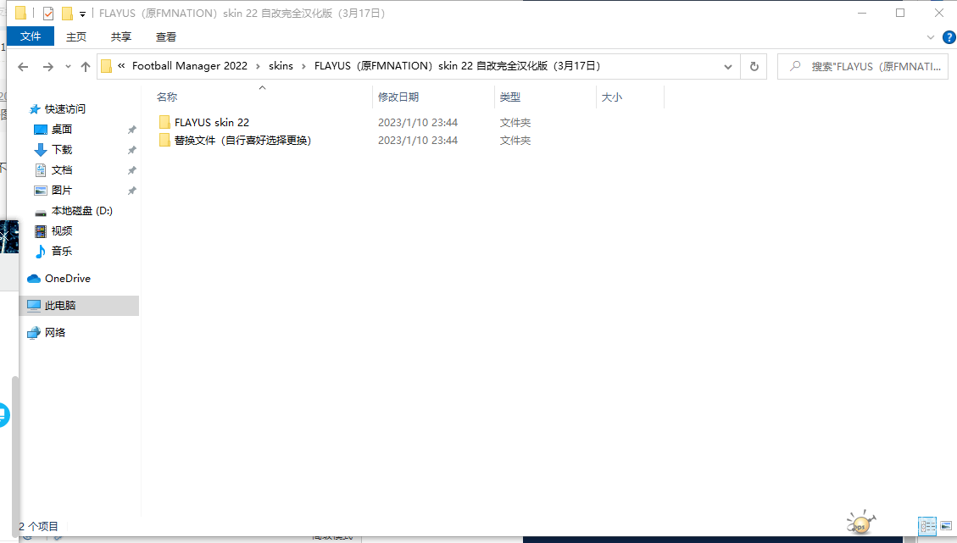Click skins in the address path

point(281,66)
